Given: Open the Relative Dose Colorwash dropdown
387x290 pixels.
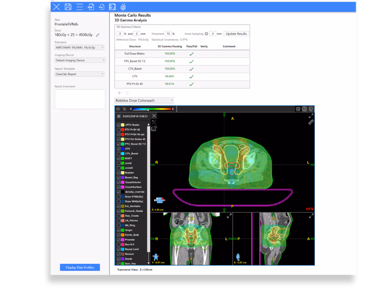Looking at the screenshot, I should (144, 101).
